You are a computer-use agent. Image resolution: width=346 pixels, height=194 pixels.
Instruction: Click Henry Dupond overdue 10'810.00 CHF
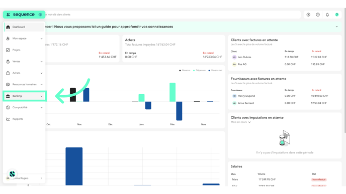319,96
